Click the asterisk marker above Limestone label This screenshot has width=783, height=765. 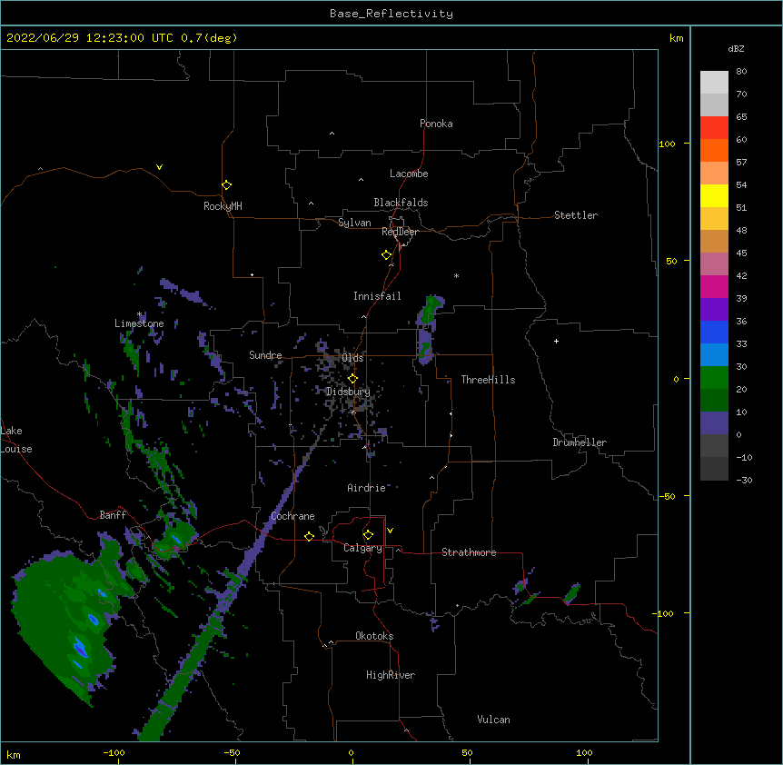pyautogui.click(x=139, y=314)
